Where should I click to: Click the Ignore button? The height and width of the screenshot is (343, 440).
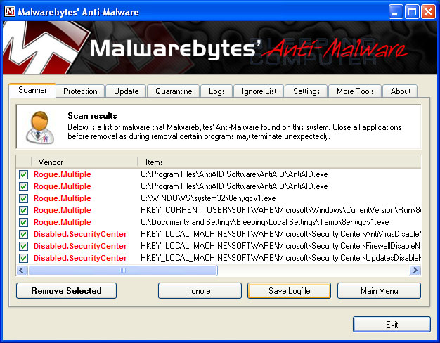[x=200, y=290]
